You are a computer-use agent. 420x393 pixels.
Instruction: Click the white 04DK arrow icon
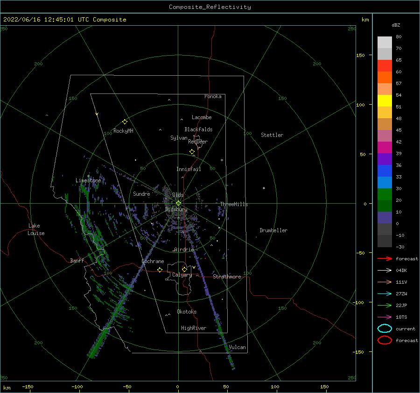pyautogui.click(x=385, y=271)
